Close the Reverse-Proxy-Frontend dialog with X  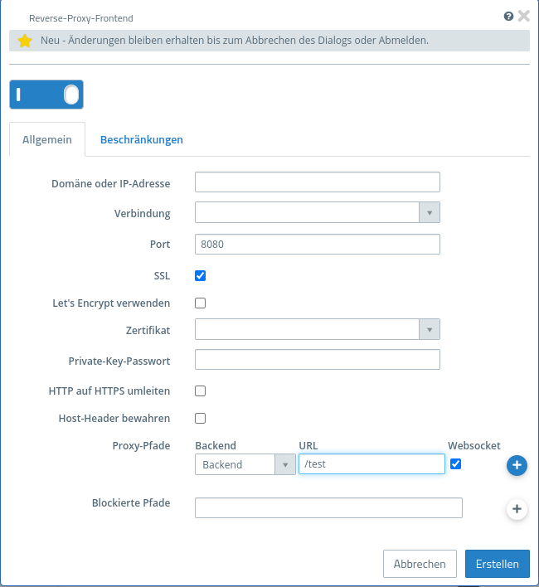pyautogui.click(x=523, y=16)
